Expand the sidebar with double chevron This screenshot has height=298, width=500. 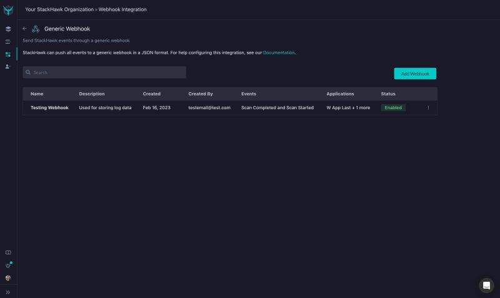click(8, 292)
